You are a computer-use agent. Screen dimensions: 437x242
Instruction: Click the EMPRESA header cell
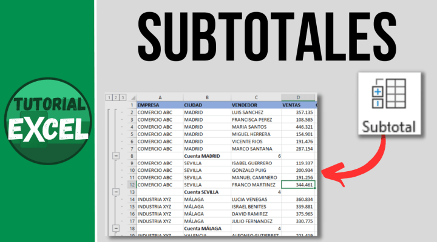pyautogui.click(x=160, y=105)
